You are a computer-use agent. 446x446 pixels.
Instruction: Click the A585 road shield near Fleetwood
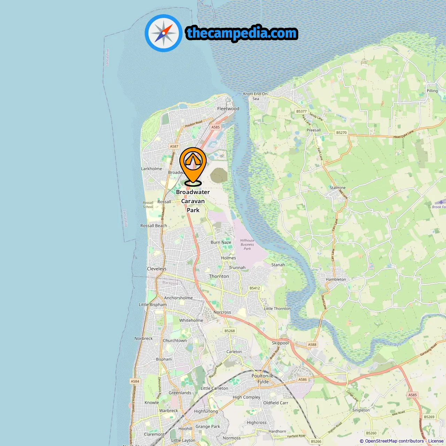pos(216,127)
